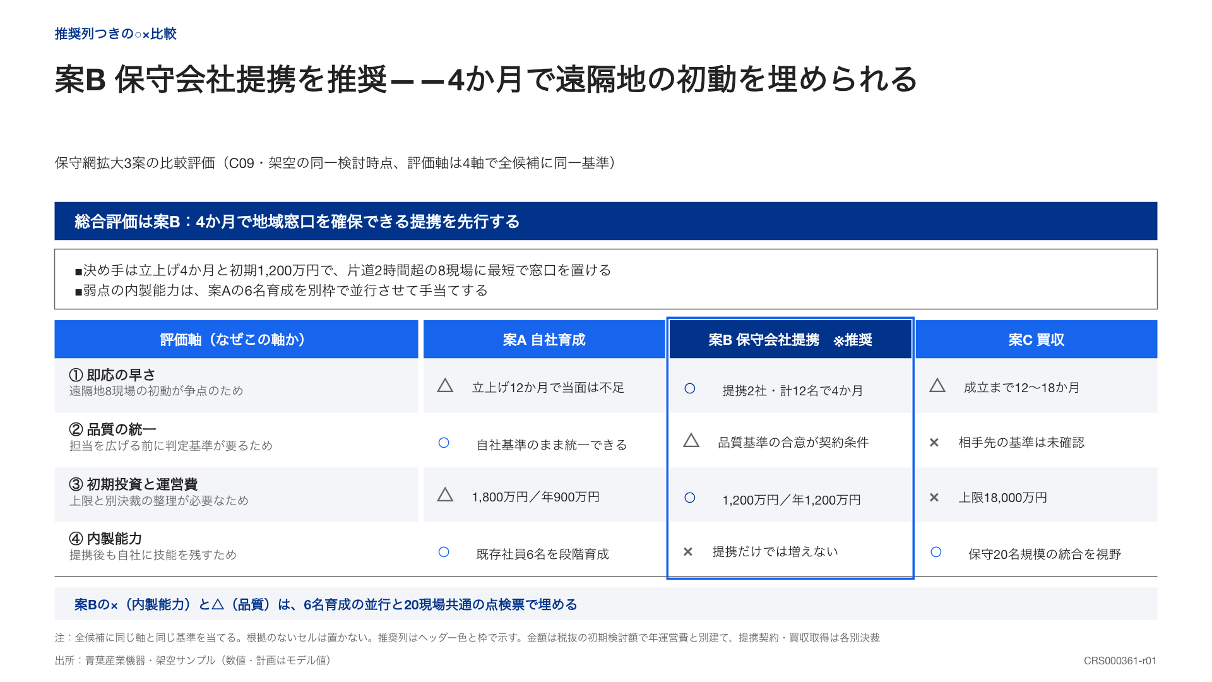
Task: Click the row label ③ 初期投資と運営費
Action: [x=133, y=484]
